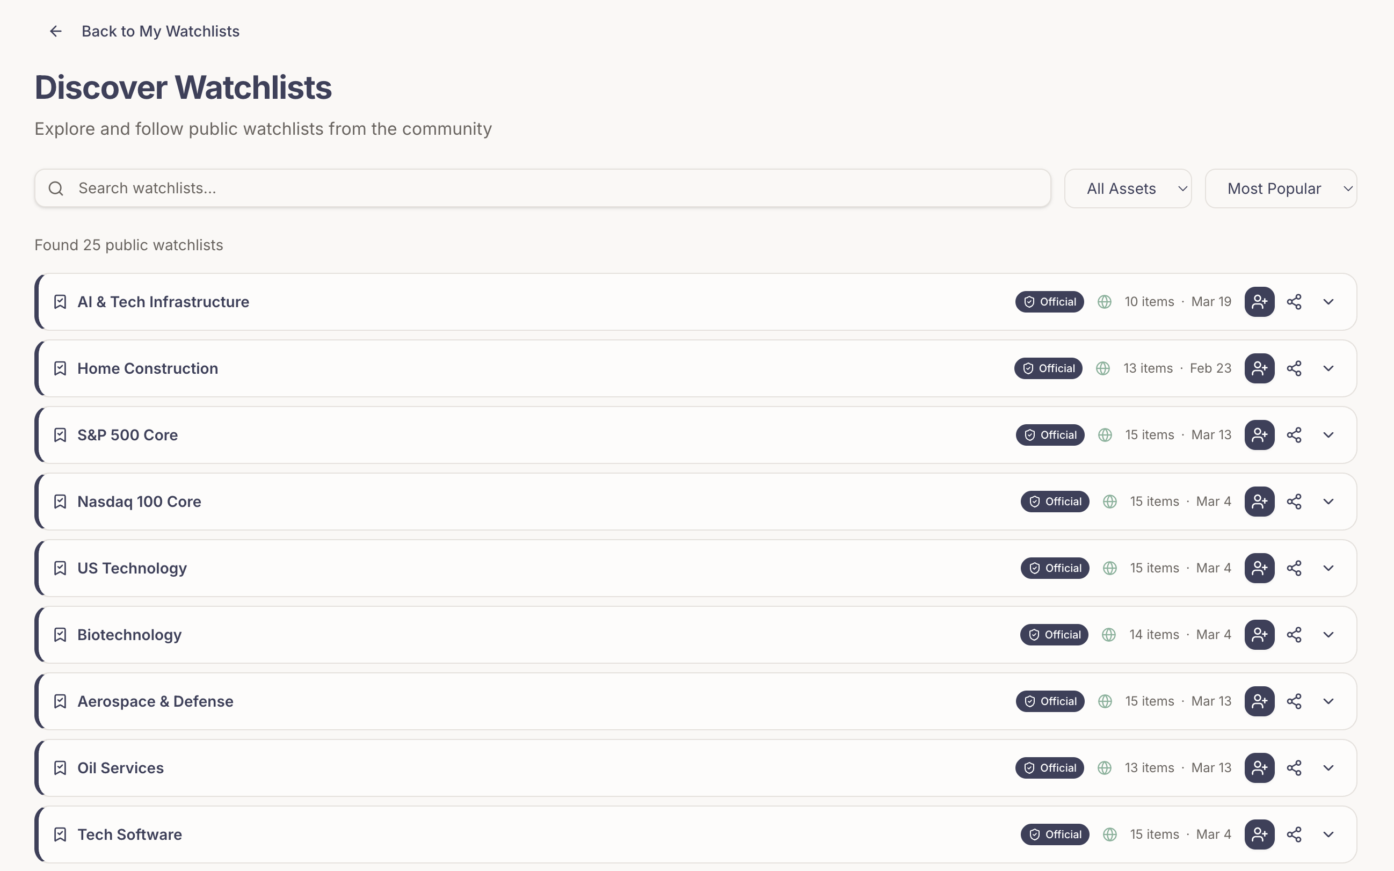This screenshot has height=871, width=1394.
Task: Expand the Oil Services watchlist row
Action: click(x=1328, y=768)
